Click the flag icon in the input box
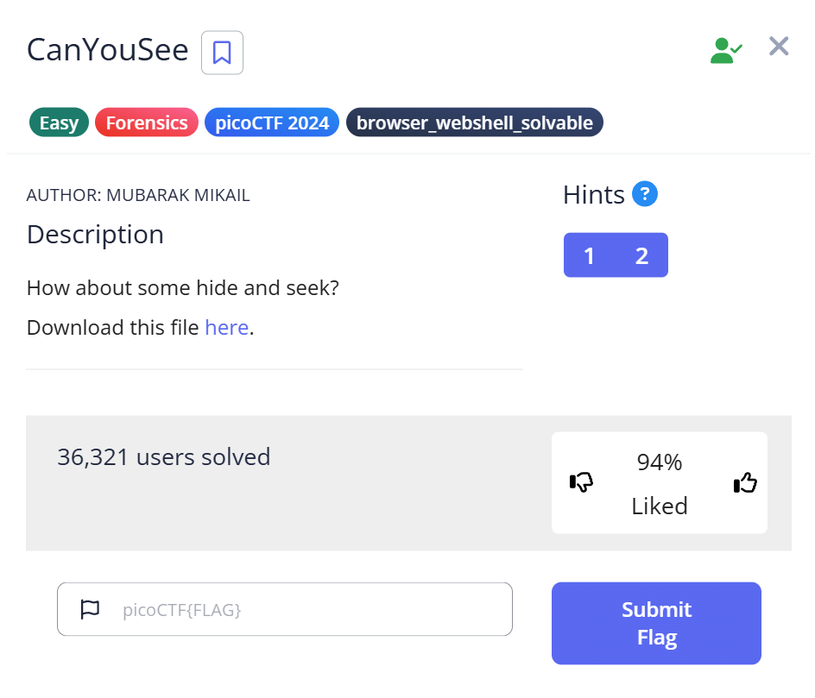This screenshot has height=698, width=815. pyautogui.click(x=90, y=610)
